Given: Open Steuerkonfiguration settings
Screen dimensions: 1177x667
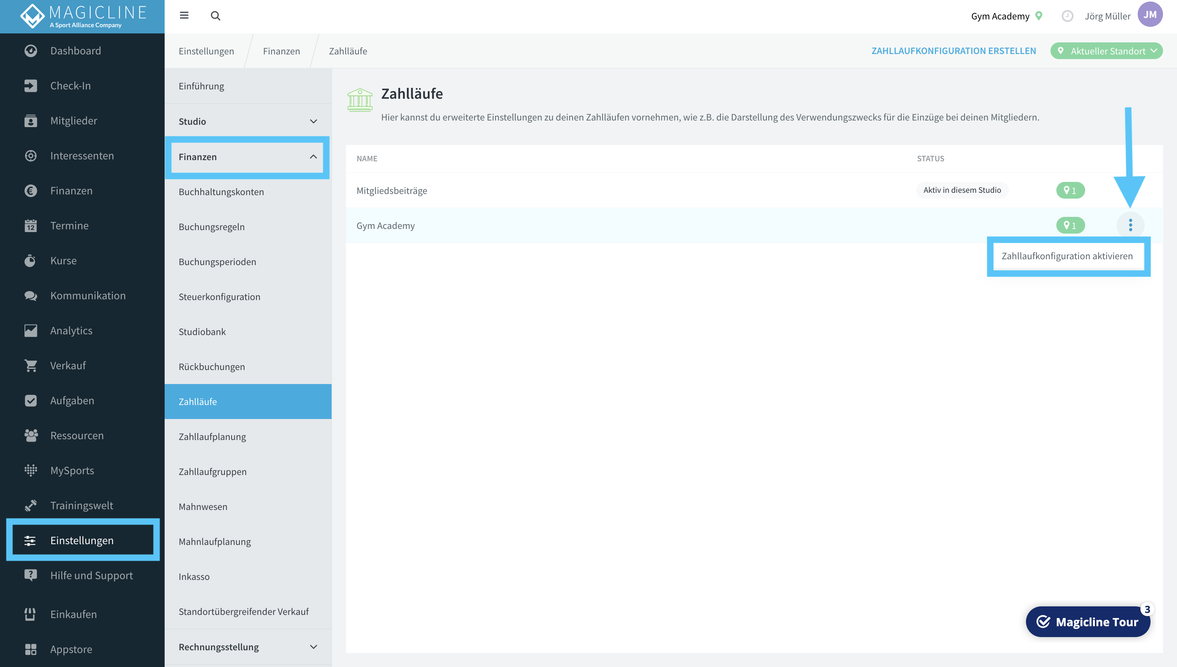Looking at the screenshot, I should click(248, 297).
